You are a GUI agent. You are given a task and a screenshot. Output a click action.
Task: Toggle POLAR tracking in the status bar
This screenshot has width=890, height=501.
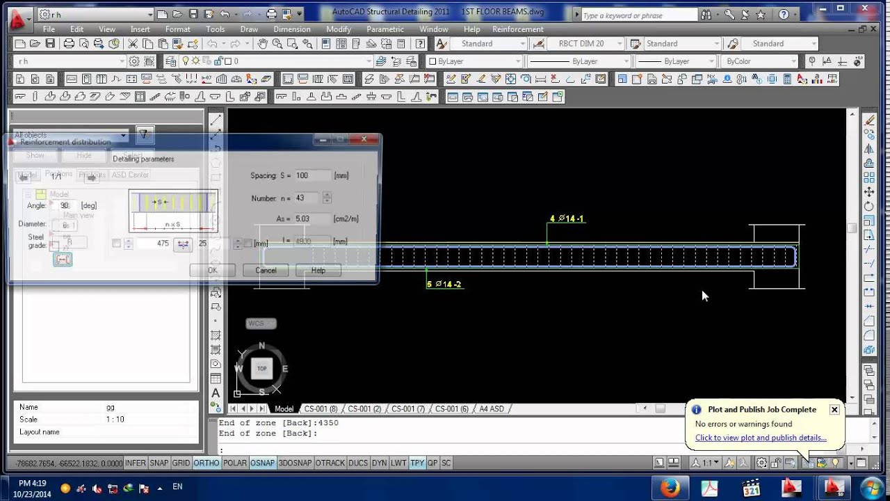pyautogui.click(x=235, y=463)
